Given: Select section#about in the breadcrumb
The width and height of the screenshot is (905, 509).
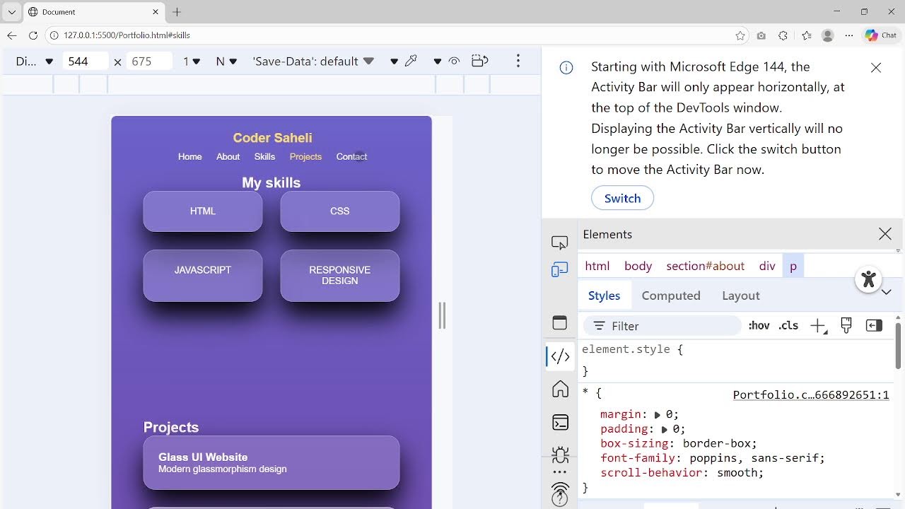Looking at the screenshot, I should [x=705, y=266].
